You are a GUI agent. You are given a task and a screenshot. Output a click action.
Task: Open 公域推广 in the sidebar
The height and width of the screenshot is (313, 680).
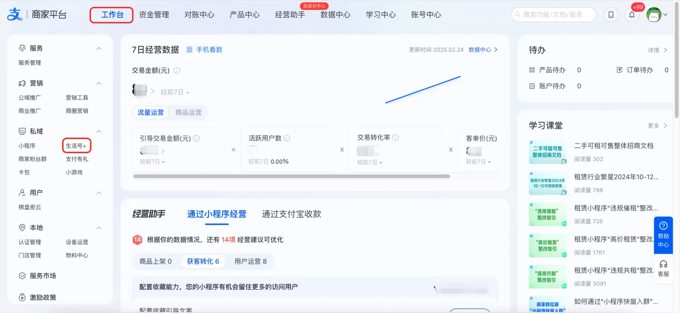(x=30, y=98)
